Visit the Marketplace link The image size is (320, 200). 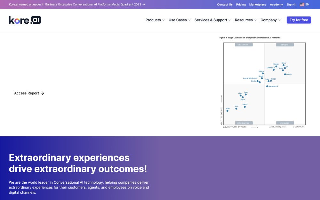(x=258, y=4)
